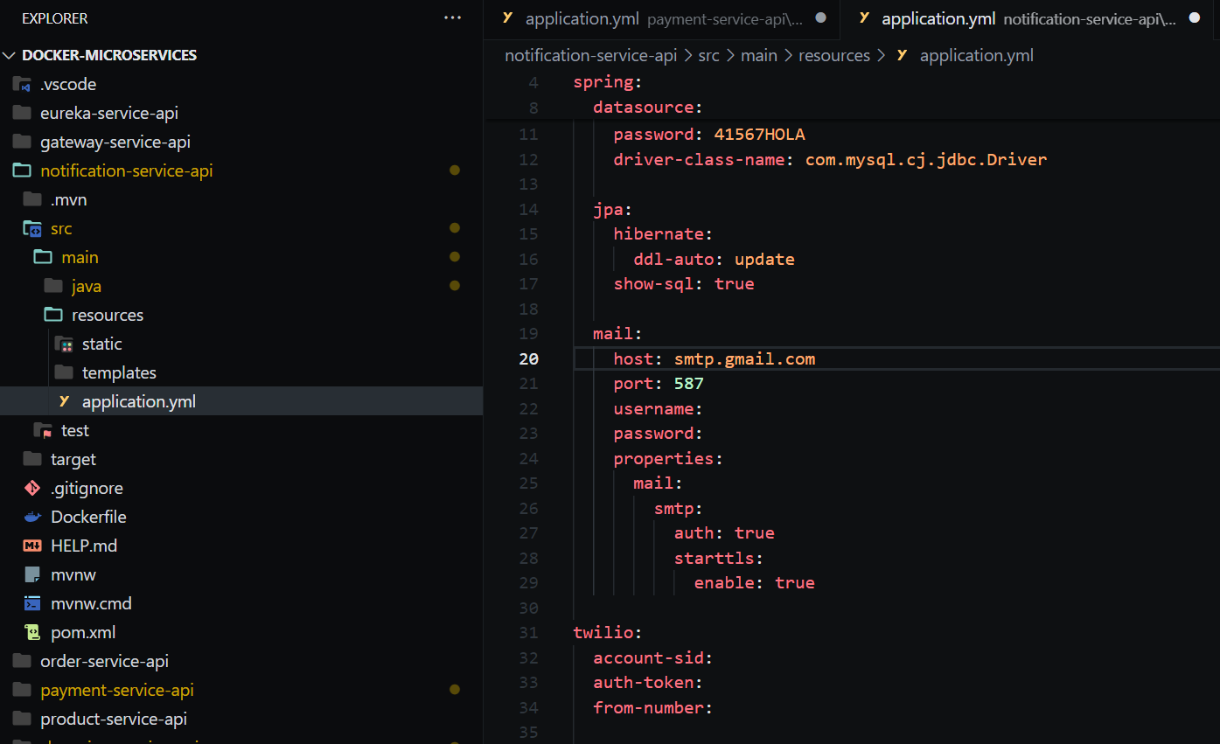The width and height of the screenshot is (1220, 744).
Task: Click the eureka-service-api folder icon
Action: (x=23, y=113)
